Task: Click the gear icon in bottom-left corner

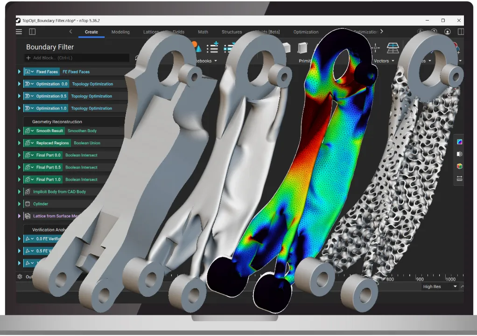Action: pyautogui.click(x=20, y=277)
